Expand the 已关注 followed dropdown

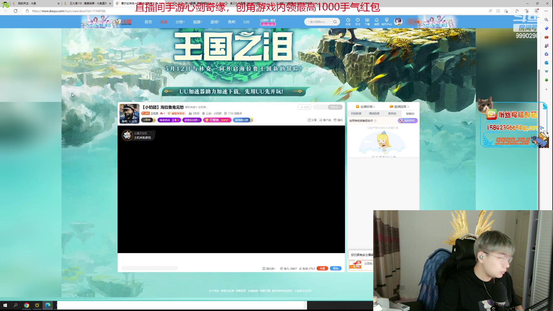pos(335,107)
